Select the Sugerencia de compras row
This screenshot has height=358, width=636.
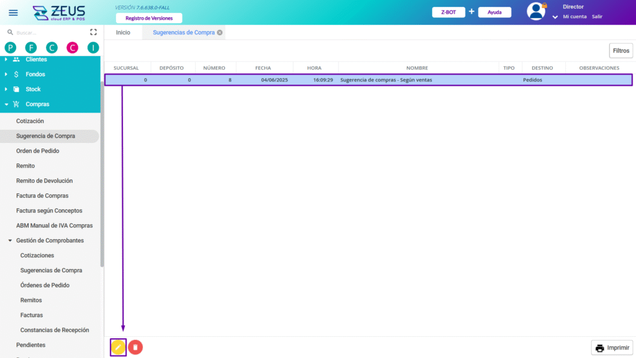[x=368, y=80]
